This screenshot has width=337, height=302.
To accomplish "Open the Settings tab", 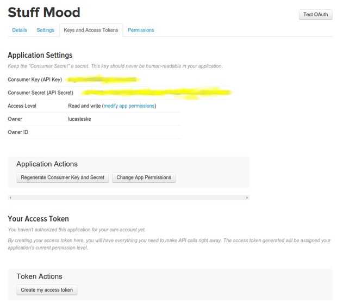I will click(x=45, y=30).
